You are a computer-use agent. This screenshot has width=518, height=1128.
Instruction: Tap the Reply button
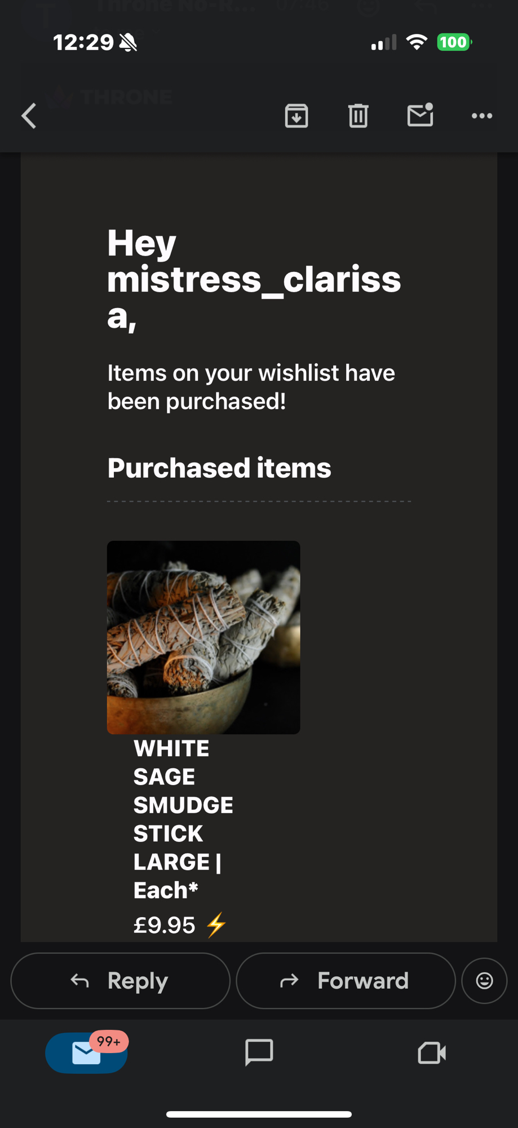pyautogui.click(x=120, y=981)
